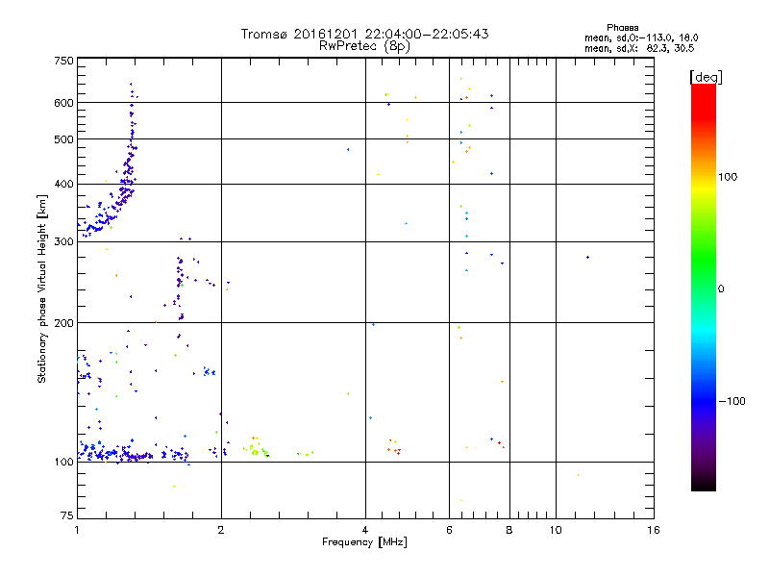
Task: Click the '100' color bar tick label
Action: pyautogui.click(x=728, y=177)
